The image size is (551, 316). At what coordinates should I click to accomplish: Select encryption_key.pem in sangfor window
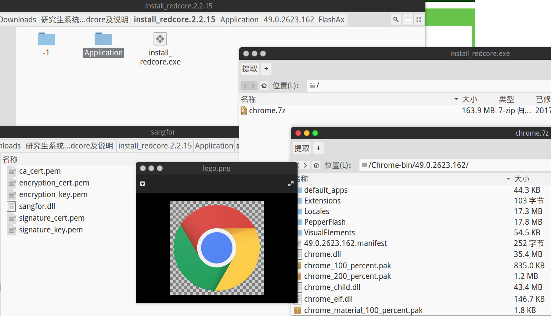point(53,194)
